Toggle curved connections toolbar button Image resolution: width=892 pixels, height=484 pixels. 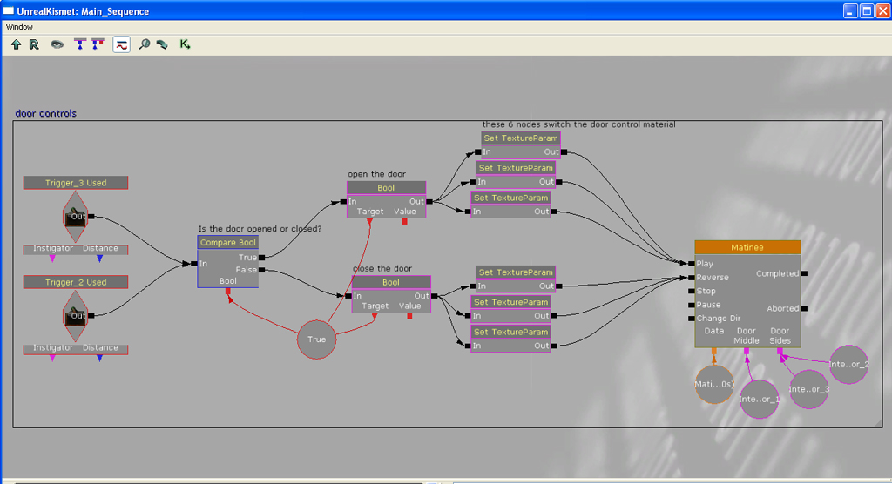coord(121,44)
